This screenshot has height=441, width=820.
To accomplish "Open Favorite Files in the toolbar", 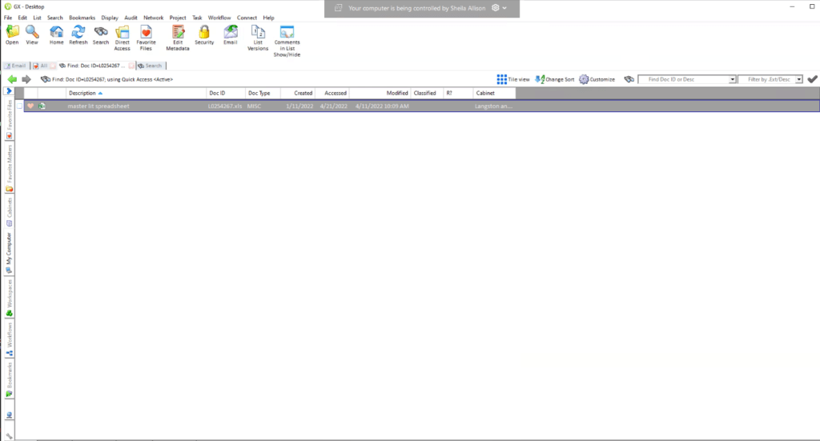I will click(x=146, y=38).
